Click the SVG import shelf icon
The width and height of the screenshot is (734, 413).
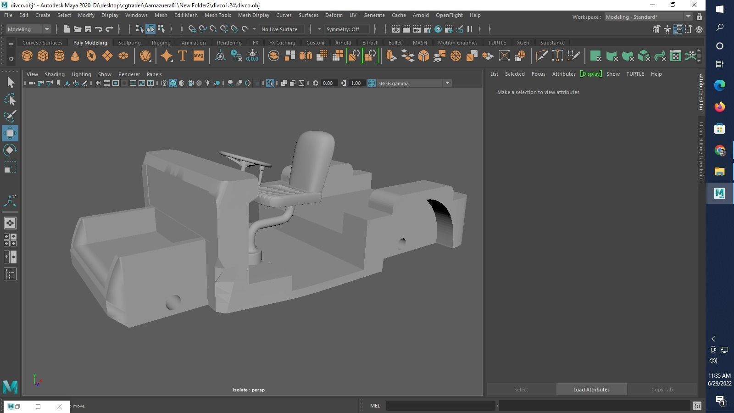[x=198, y=56]
